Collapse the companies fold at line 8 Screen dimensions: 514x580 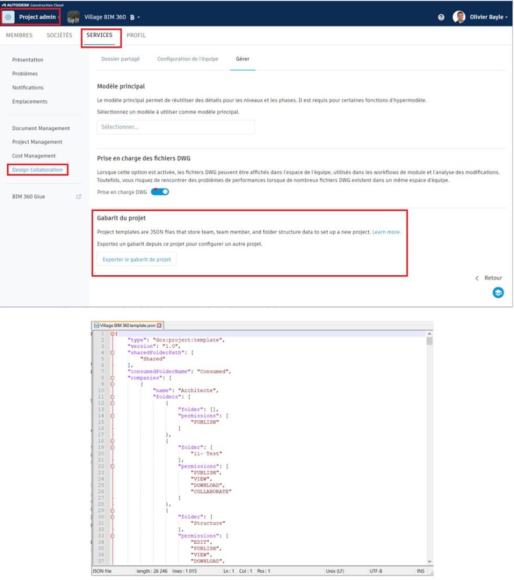pyautogui.click(x=113, y=378)
